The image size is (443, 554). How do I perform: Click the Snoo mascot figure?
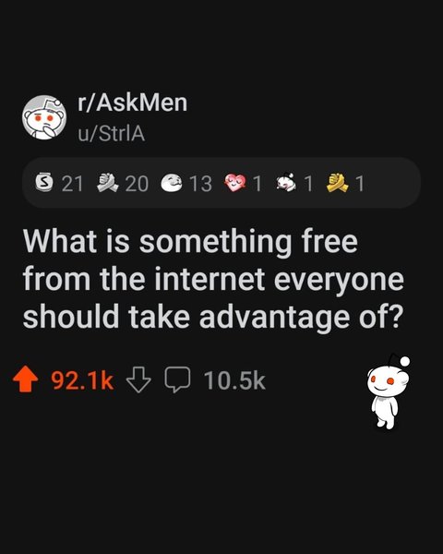click(388, 391)
